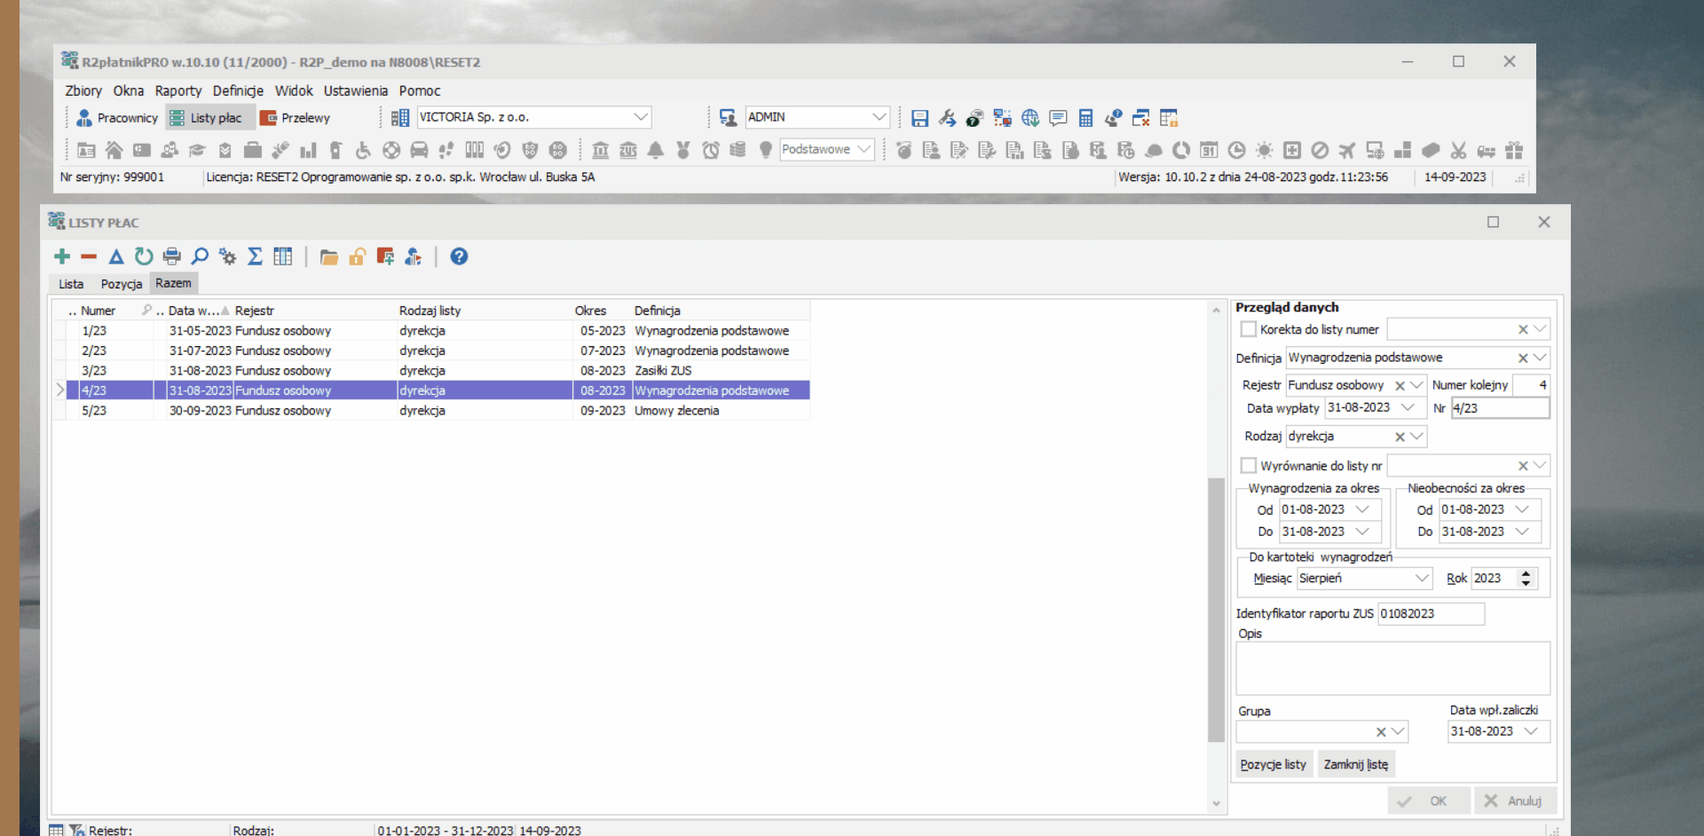Delete entry with red minus icon

pos(89,256)
